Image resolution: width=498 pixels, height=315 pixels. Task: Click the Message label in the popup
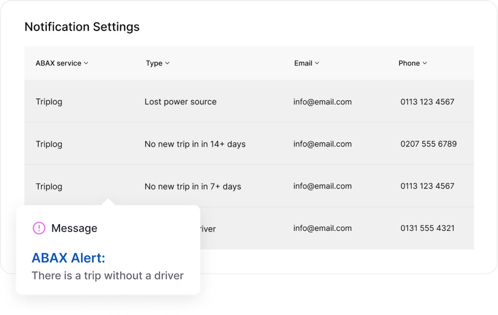click(x=74, y=228)
